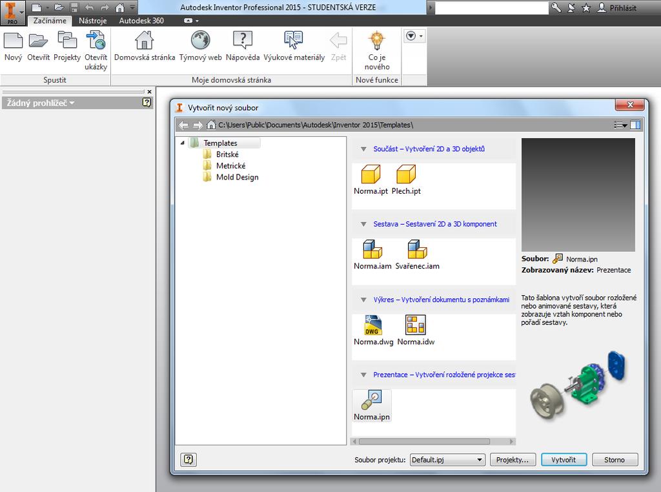Open the Žádný prohlížeč browser dropdown
Screen dimensions: 661x492
point(41,103)
